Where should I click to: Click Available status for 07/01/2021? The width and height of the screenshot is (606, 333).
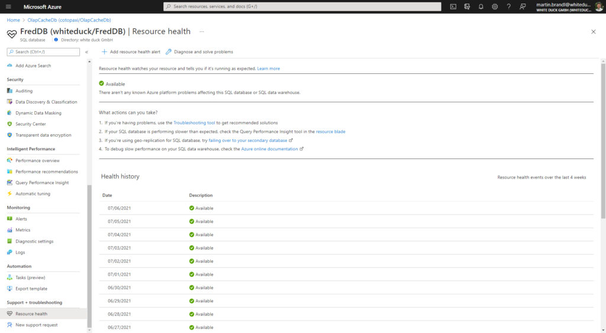point(201,274)
